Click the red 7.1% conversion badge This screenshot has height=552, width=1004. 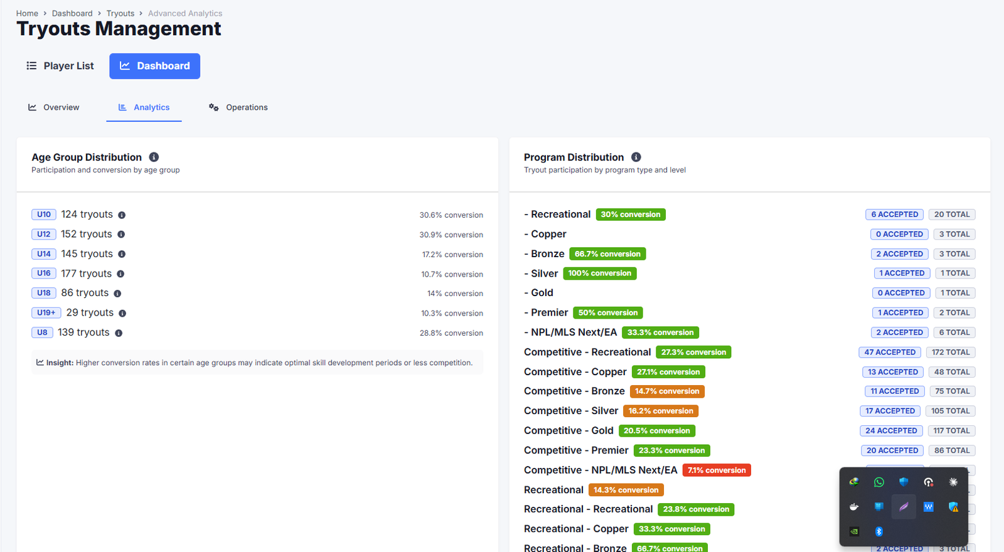[716, 470]
